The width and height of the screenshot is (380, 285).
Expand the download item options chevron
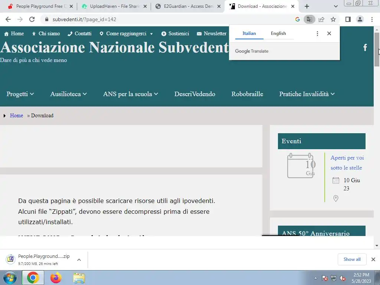[x=79, y=259]
